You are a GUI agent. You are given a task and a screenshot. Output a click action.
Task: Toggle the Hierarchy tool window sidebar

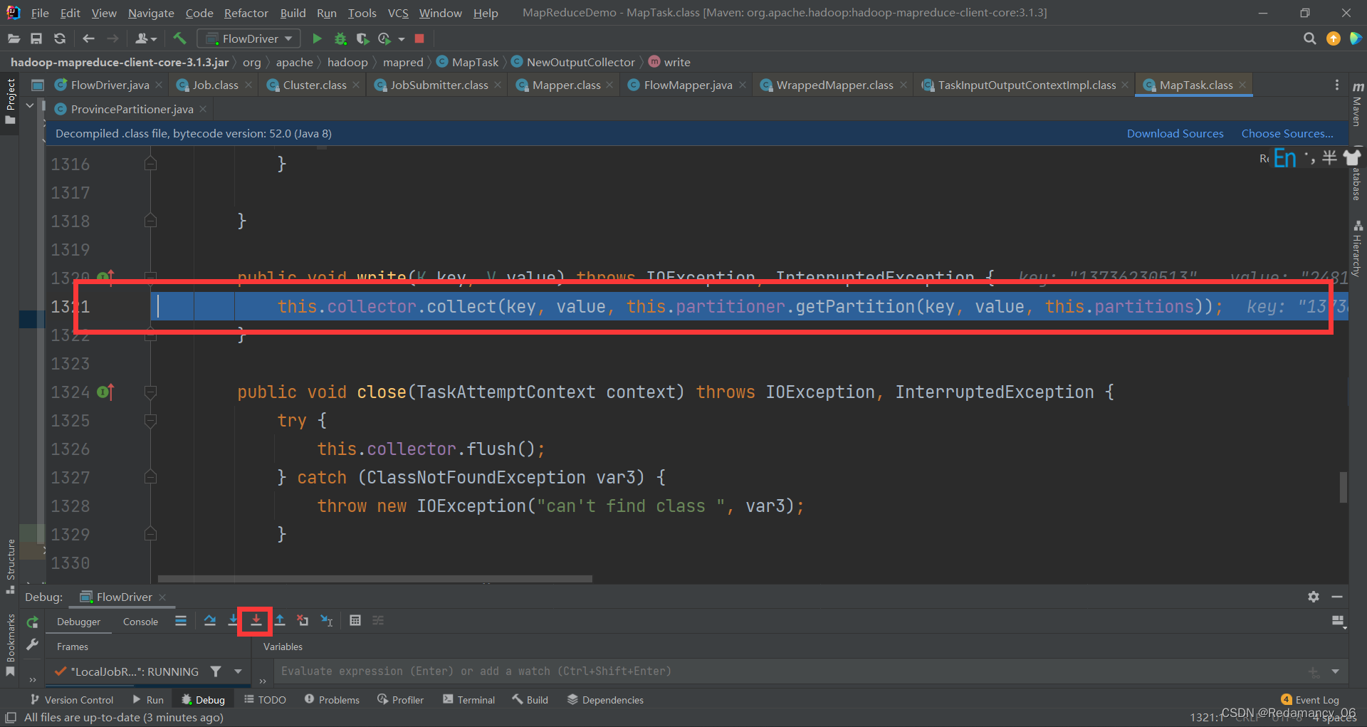1357,248
